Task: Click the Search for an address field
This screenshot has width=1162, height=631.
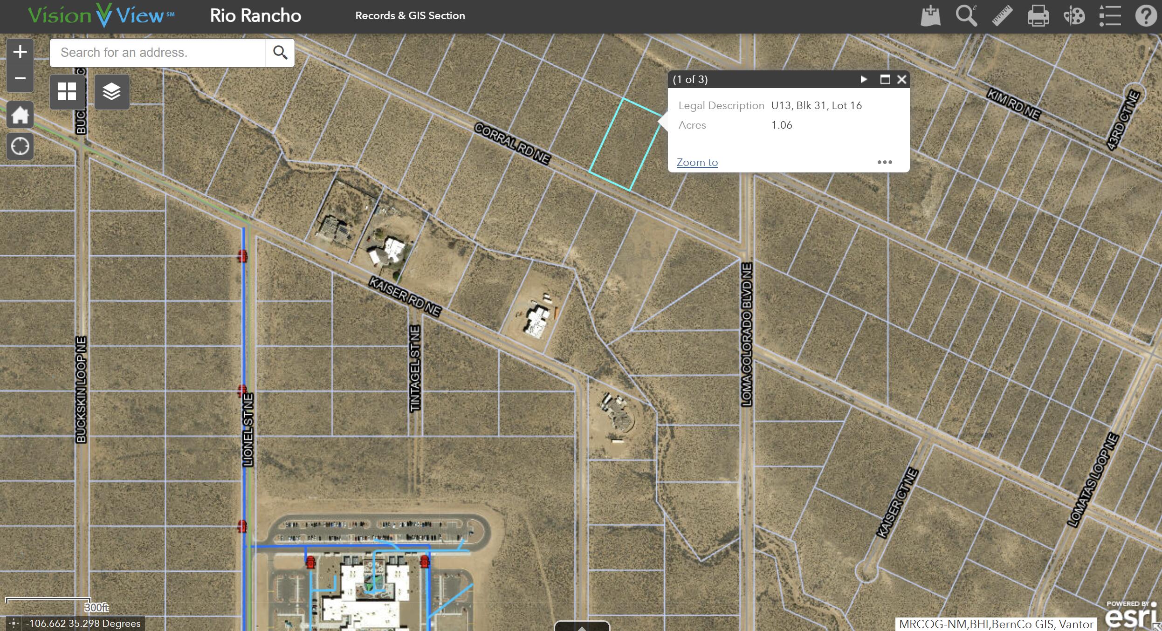Action: click(158, 53)
